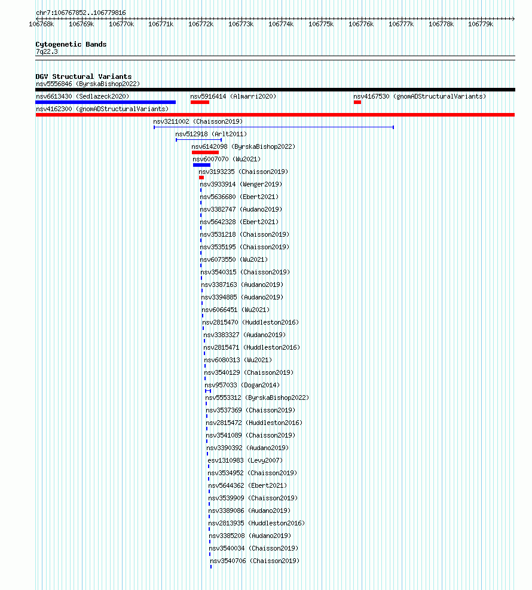Click the chr7:106767852..106779816 coordinate text
The image size is (532, 590).
[81, 13]
